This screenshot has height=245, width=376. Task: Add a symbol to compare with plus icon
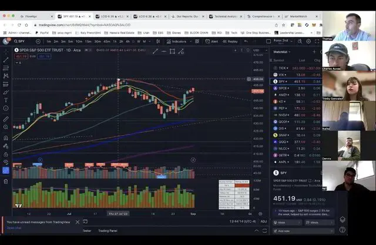point(38,41)
